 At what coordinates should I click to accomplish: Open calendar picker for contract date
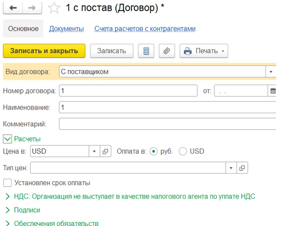click(273, 91)
